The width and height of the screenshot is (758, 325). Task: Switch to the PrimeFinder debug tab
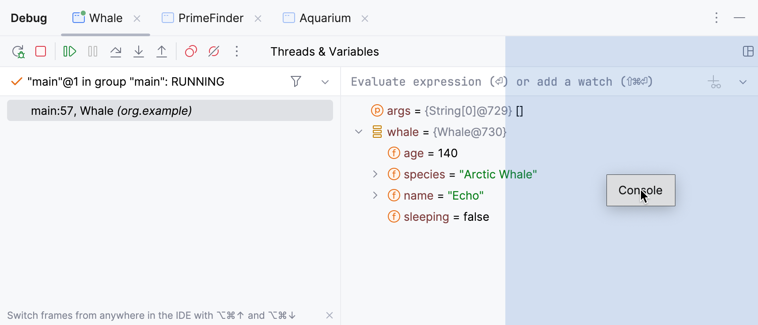211,18
